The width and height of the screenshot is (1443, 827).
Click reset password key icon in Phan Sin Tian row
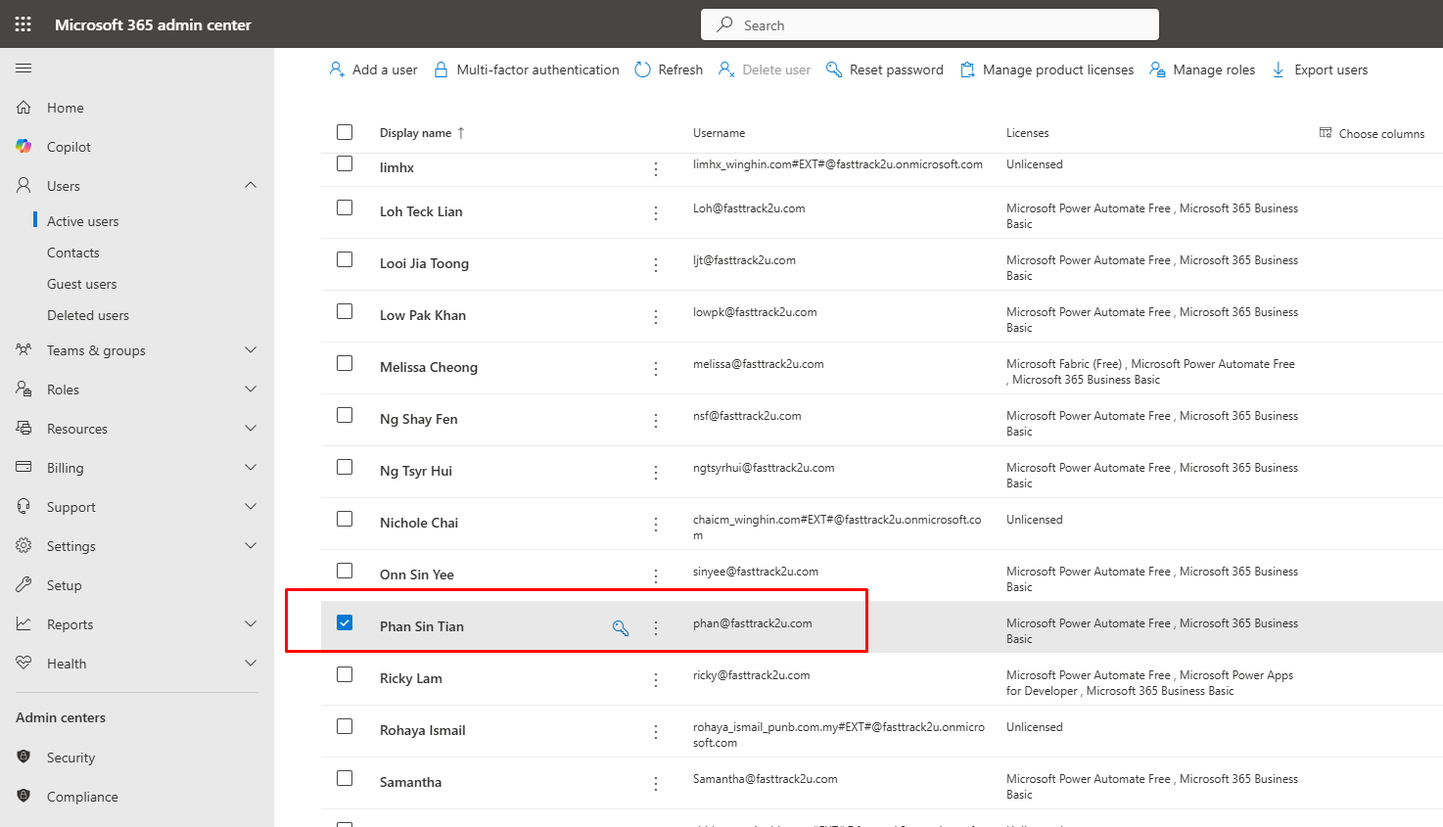tap(621, 627)
